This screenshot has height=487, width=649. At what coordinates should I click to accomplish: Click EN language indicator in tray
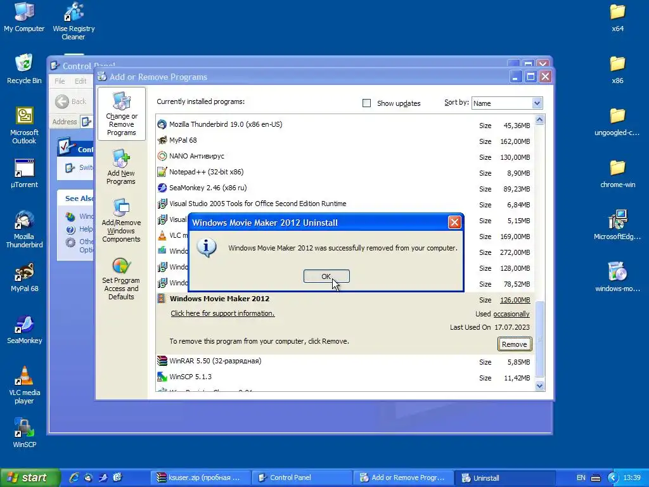click(581, 477)
